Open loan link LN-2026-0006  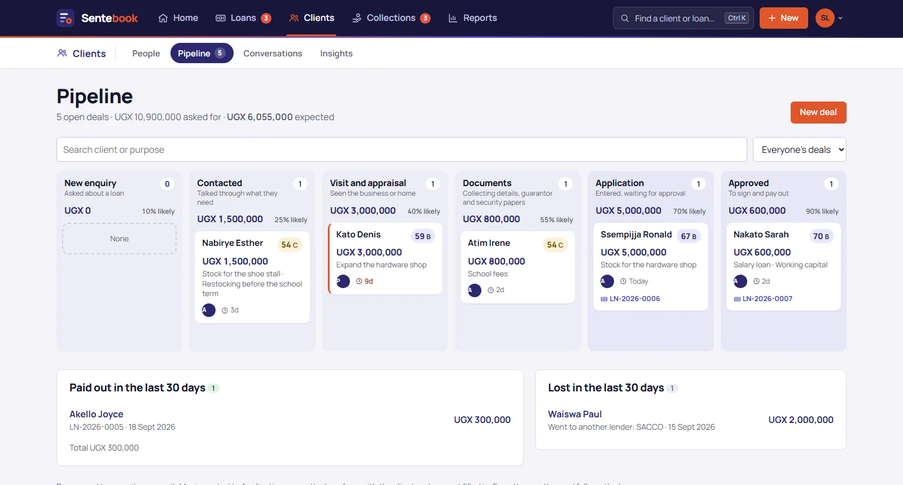(x=630, y=298)
